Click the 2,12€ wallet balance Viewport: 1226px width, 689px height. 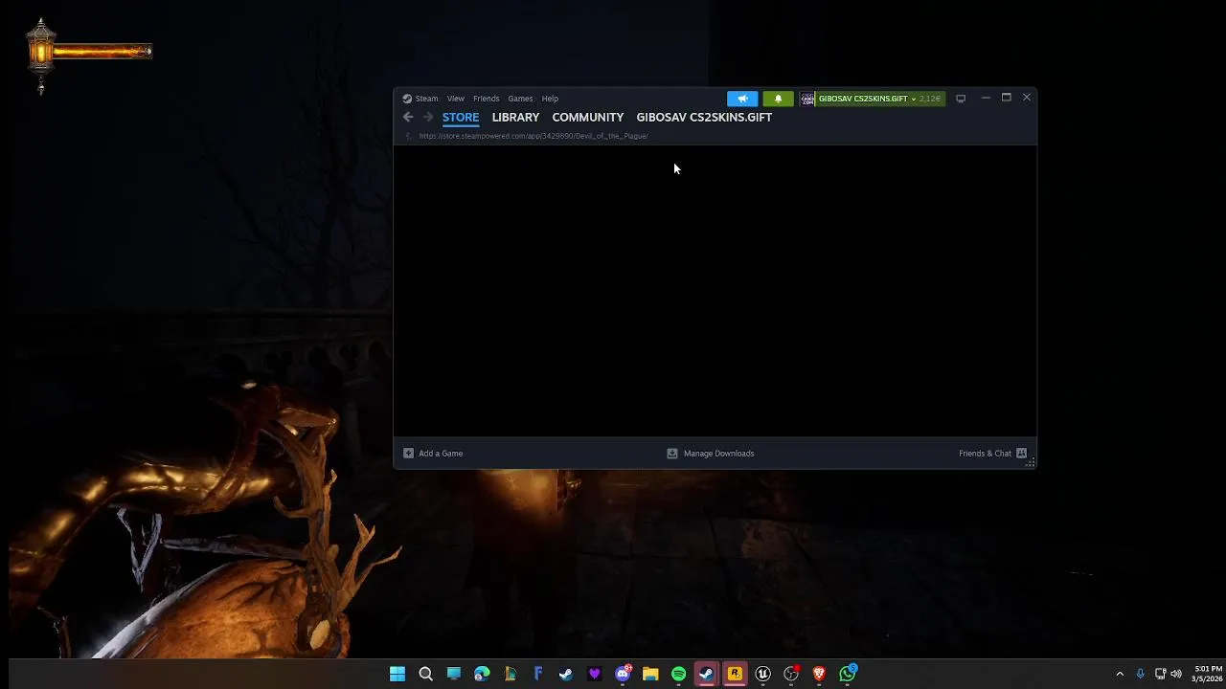930,99
